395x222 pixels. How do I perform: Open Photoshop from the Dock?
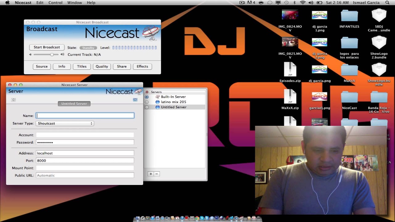217,218
